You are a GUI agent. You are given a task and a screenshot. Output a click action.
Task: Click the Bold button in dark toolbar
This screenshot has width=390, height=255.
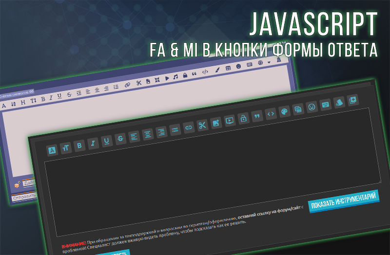point(79,145)
